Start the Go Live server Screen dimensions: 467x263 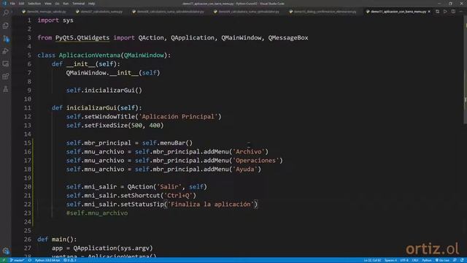tap(442, 260)
